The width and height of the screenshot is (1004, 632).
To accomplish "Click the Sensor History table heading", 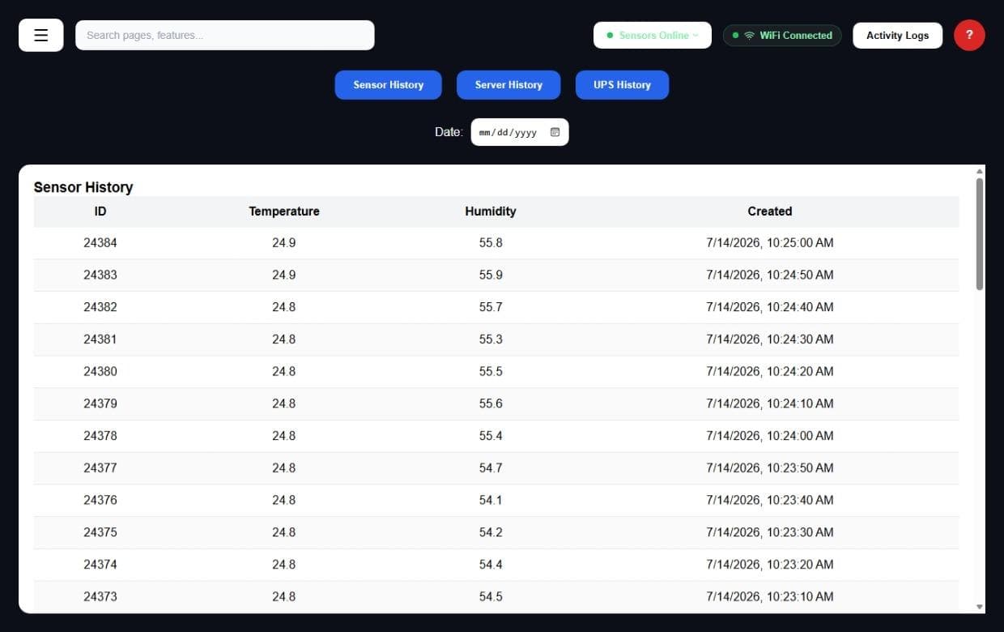I will (x=83, y=187).
